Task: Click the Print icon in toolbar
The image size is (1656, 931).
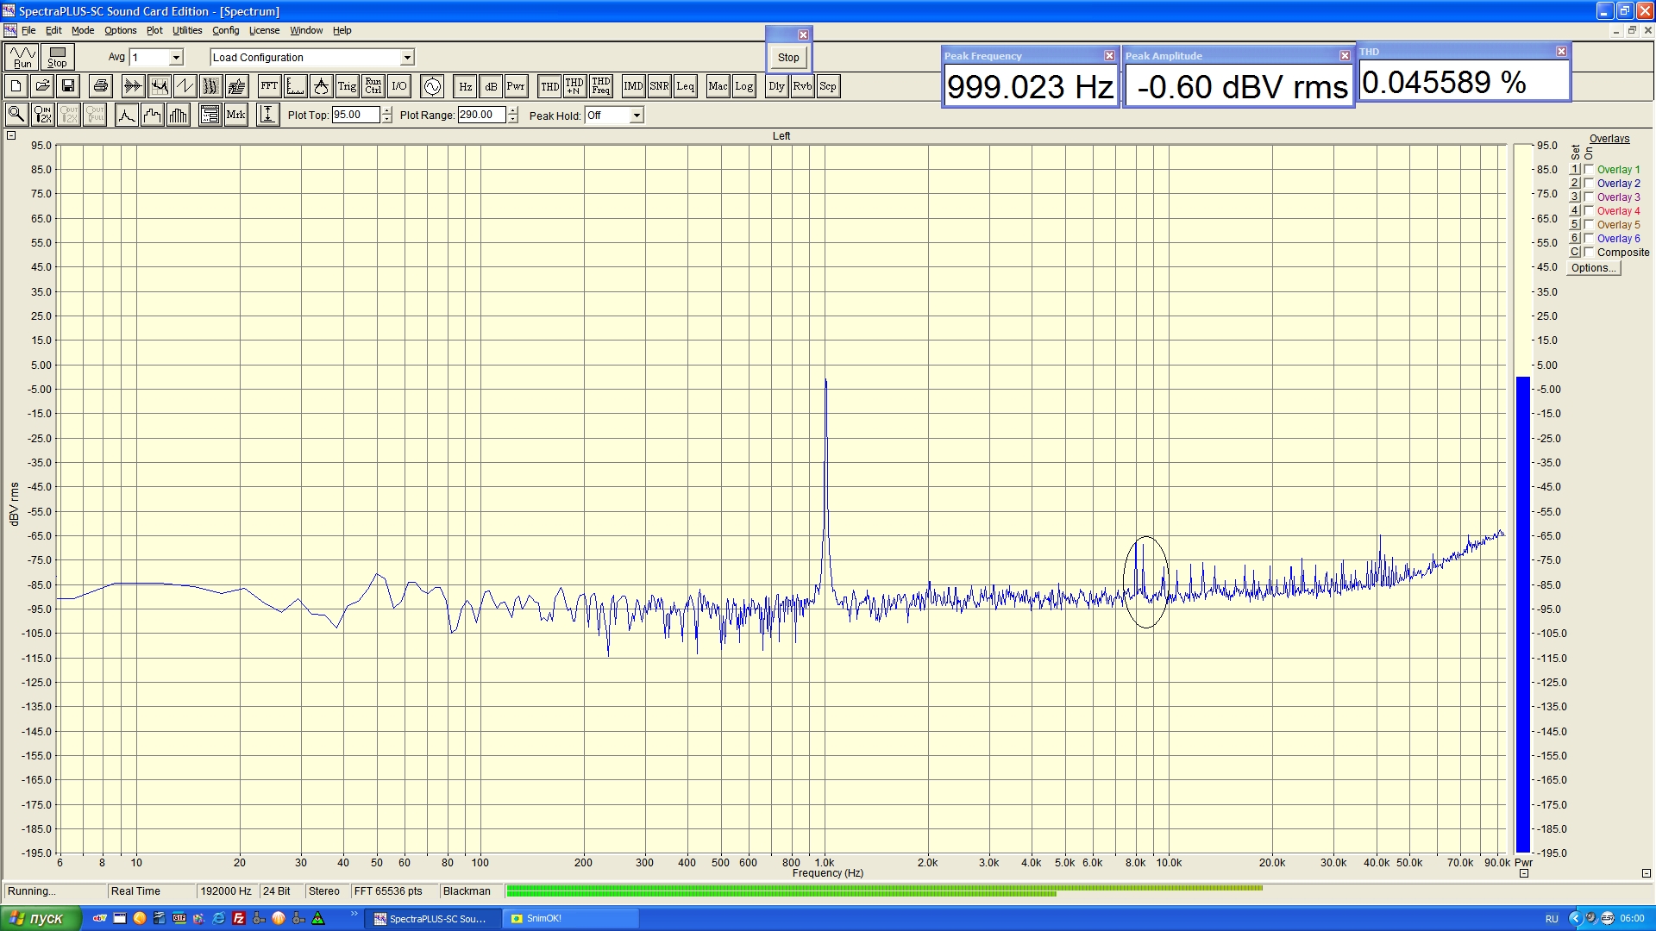Action: (x=101, y=86)
